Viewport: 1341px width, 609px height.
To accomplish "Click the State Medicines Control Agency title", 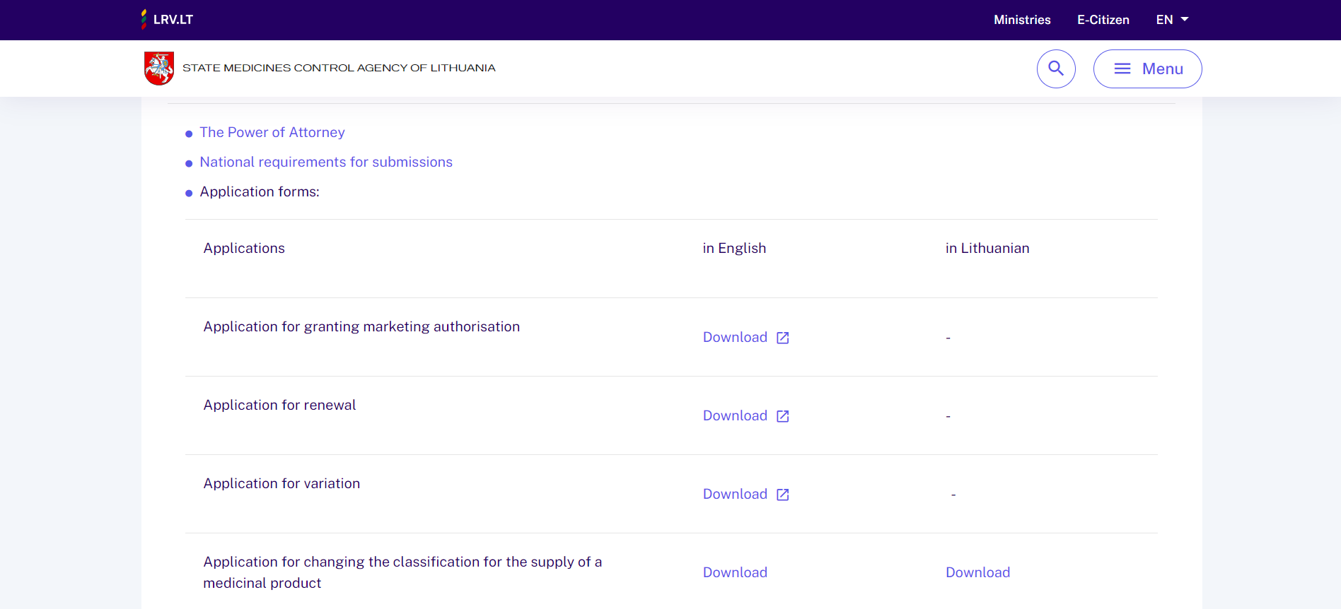I will [339, 69].
